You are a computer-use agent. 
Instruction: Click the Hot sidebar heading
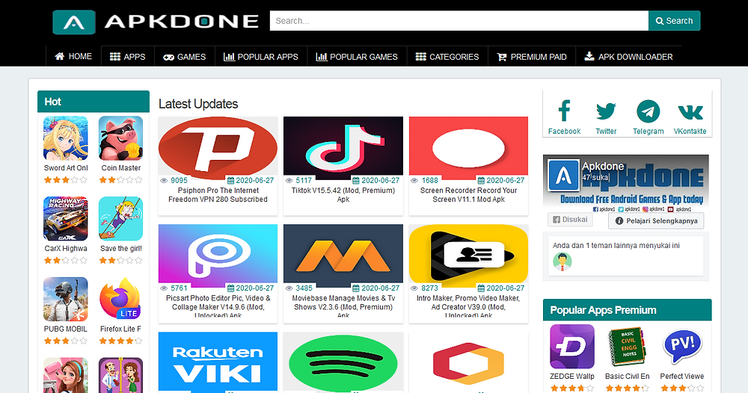(x=52, y=102)
